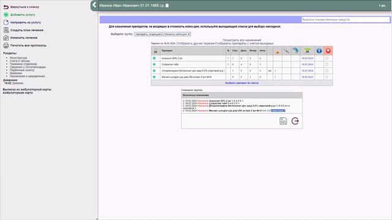Click the Вернуться к списку link

[24, 7]
